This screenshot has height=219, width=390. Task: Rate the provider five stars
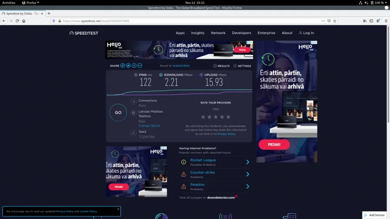tap(228, 117)
